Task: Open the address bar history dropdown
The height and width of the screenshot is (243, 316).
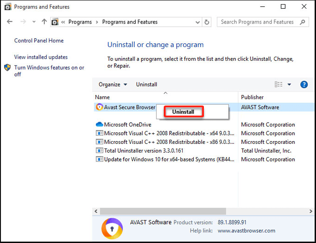Action: [198, 22]
